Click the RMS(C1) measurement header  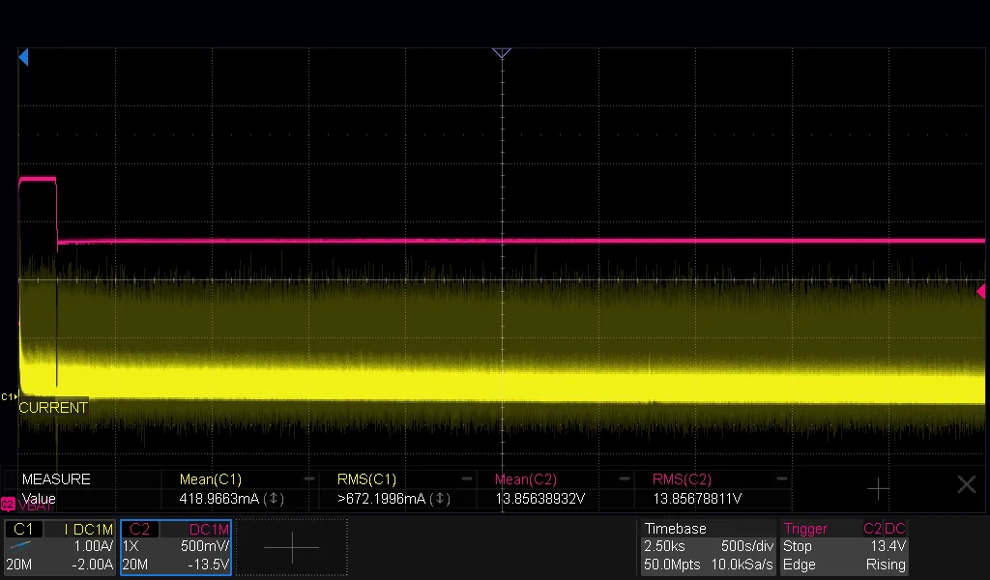pyautogui.click(x=366, y=479)
